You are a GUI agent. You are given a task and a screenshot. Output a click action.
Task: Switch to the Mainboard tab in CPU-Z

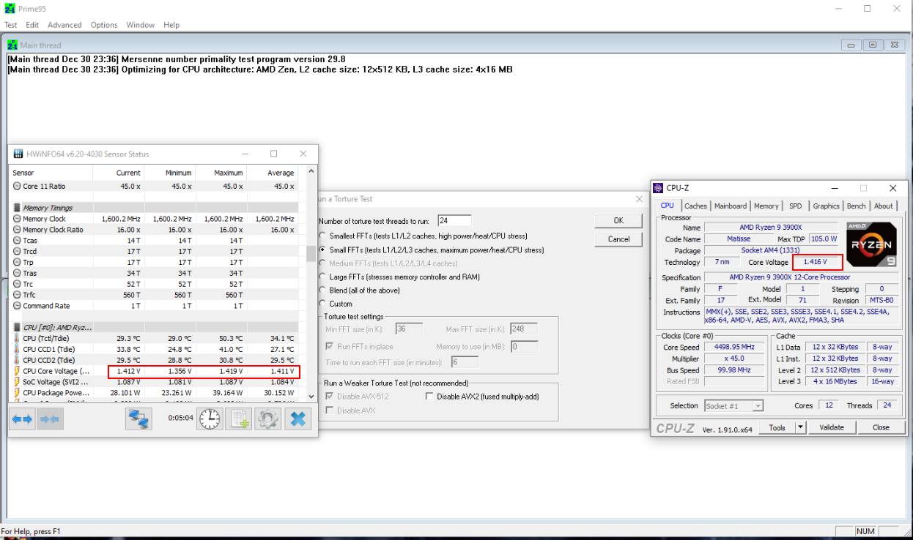click(731, 206)
